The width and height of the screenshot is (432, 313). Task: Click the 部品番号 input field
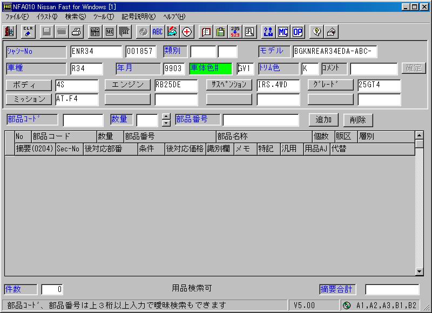click(x=261, y=120)
